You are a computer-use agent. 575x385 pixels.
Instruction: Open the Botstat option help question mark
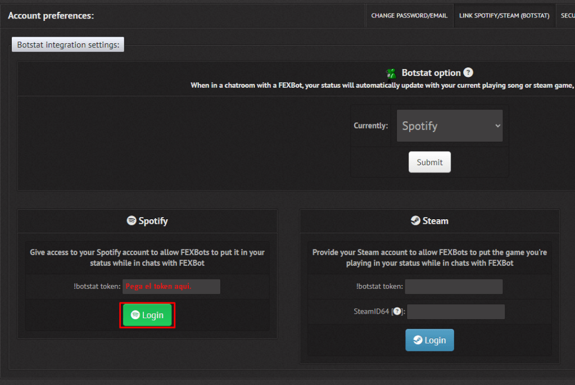tap(468, 73)
